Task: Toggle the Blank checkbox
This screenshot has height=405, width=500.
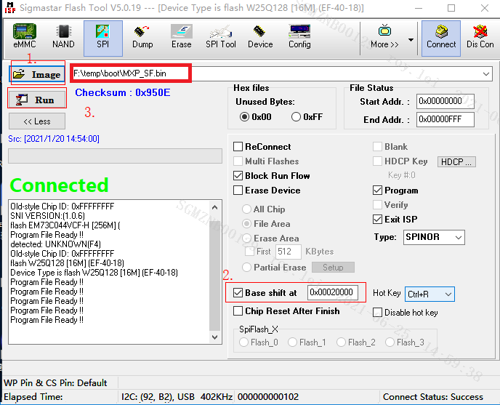Action: (x=378, y=147)
